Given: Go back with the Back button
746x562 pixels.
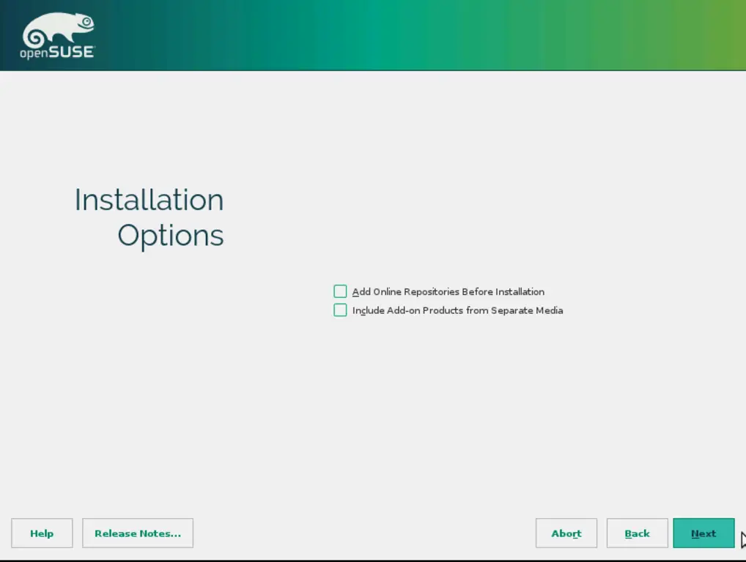Looking at the screenshot, I should pyautogui.click(x=637, y=533).
